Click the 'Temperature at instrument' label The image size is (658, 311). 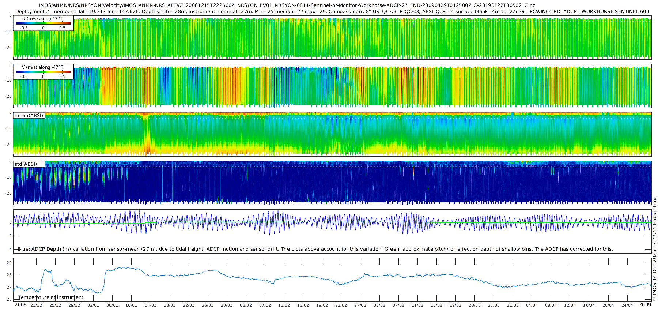pyautogui.click(x=50, y=297)
